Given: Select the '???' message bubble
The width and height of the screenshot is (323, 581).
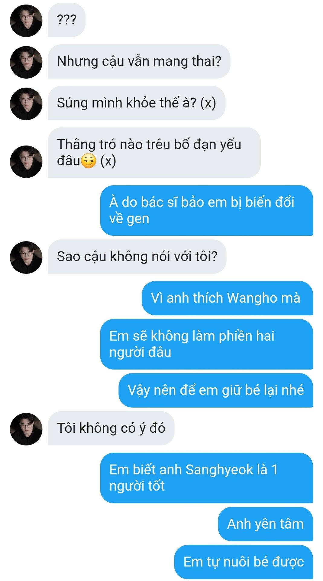Looking at the screenshot, I should pos(66,20).
